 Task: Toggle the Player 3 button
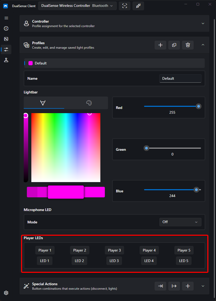(114, 250)
